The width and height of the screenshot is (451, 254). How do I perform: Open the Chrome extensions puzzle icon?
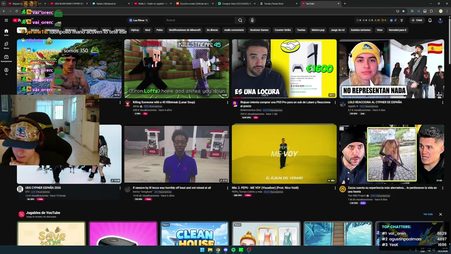point(431,11)
